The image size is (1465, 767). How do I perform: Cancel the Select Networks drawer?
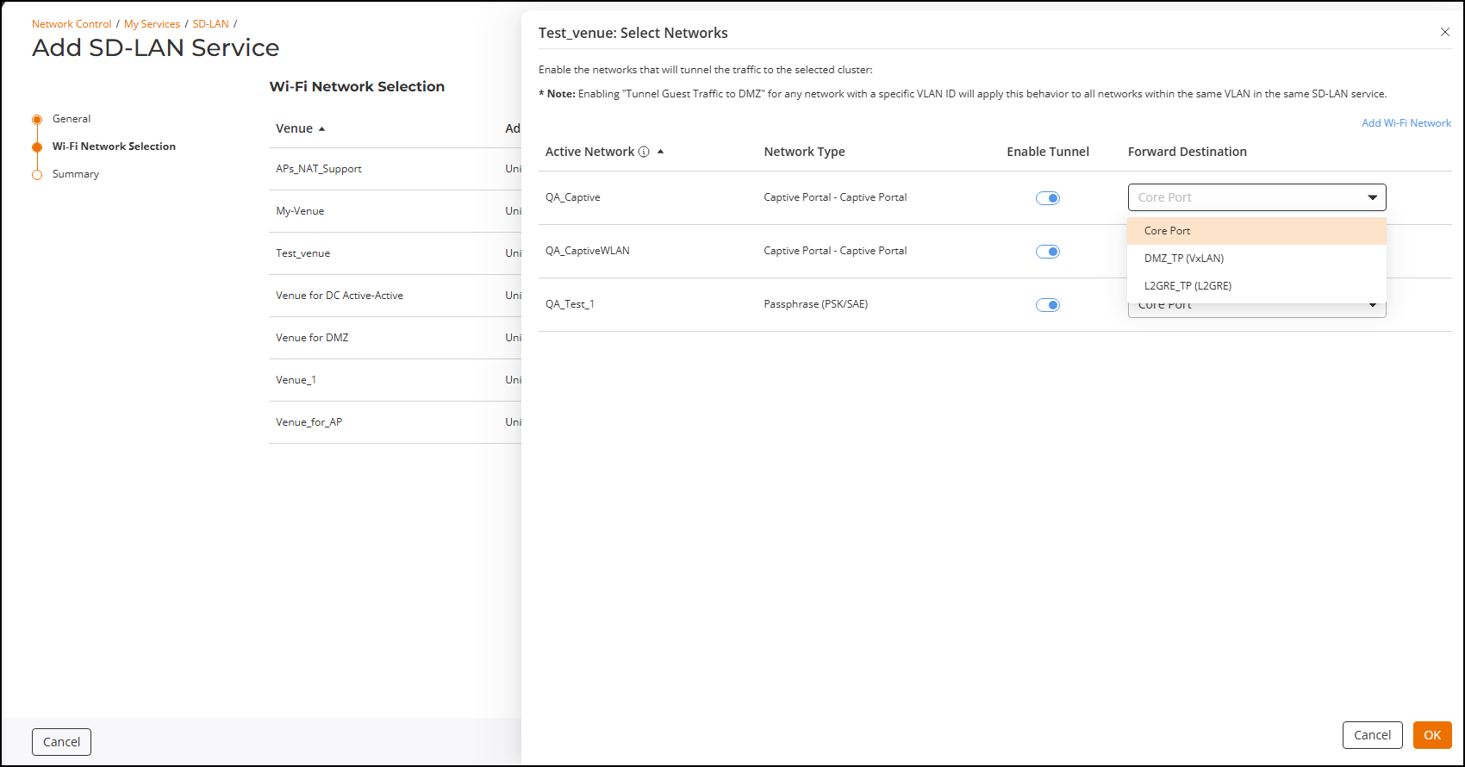(x=1372, y=735)
